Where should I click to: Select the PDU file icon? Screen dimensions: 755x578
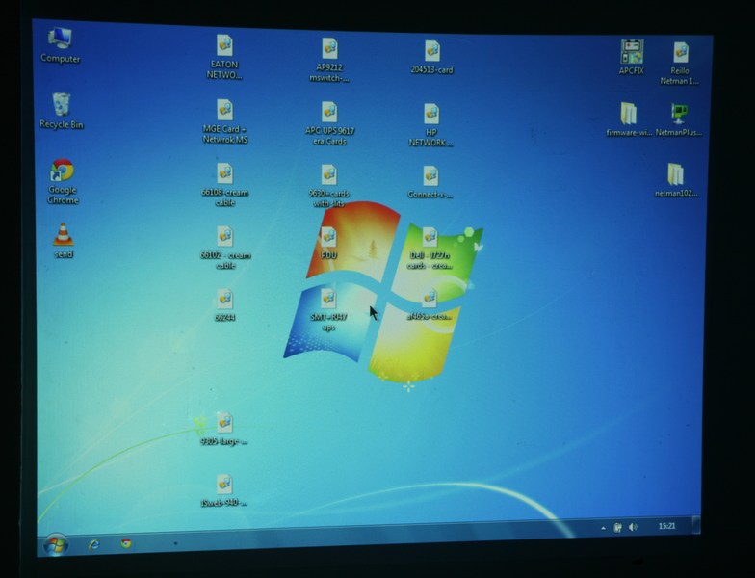point(329,243)
